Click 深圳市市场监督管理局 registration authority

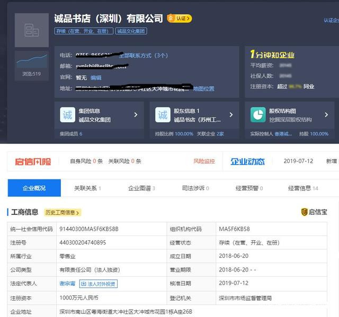[245, 298]
